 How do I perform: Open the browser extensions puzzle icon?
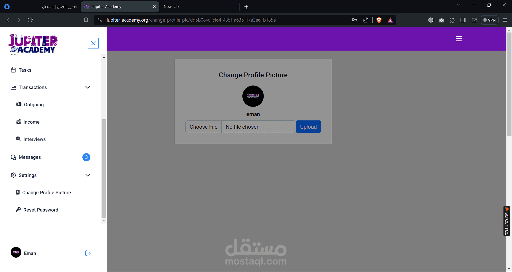pyautogui.click(x=452, y=20)
